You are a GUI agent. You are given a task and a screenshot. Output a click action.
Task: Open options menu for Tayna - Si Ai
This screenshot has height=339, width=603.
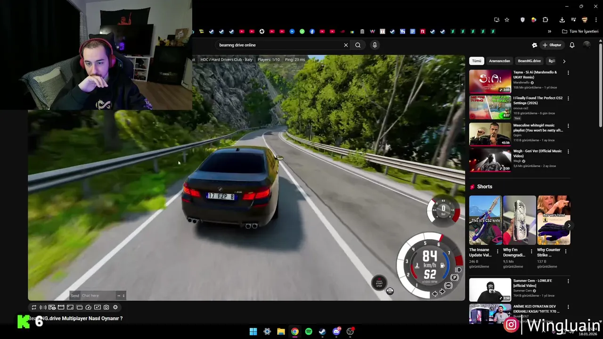point(568,73)
